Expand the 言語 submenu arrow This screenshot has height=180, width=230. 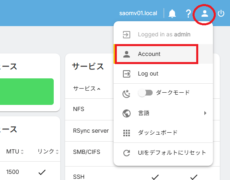pos(205,113)
